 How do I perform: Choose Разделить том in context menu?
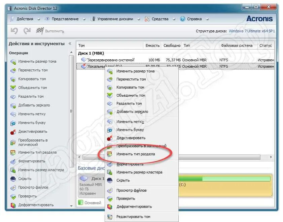tap(142, 103)
